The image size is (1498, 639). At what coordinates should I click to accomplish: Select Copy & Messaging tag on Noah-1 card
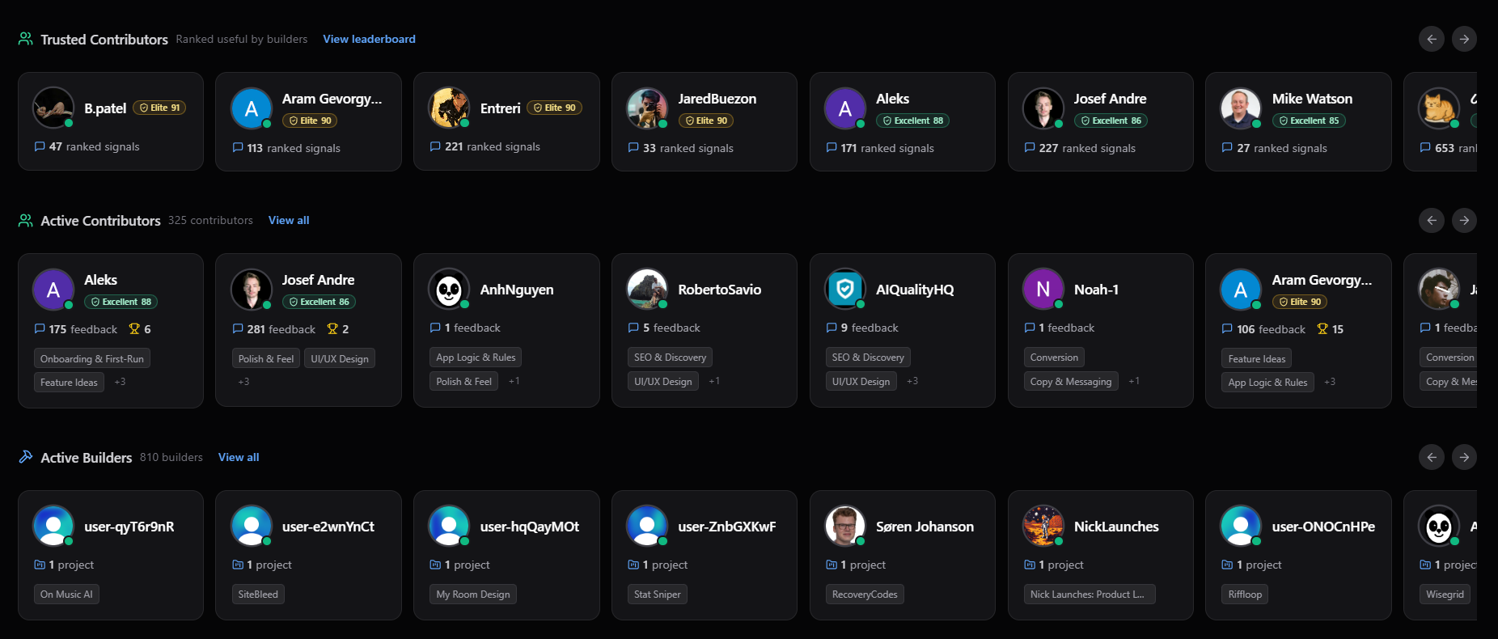[1071, 381]
